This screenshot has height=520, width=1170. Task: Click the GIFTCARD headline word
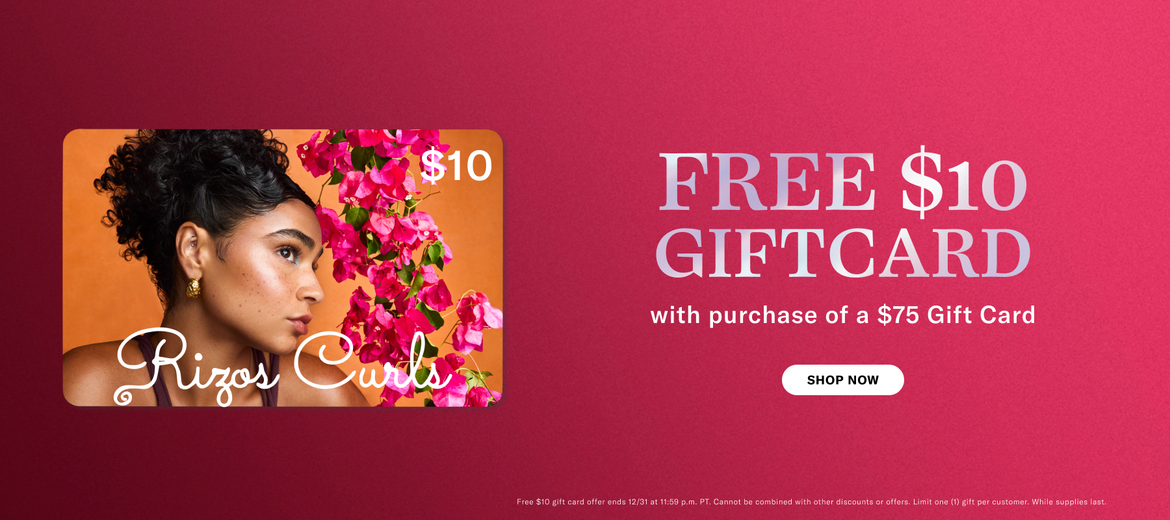[843, 253]
